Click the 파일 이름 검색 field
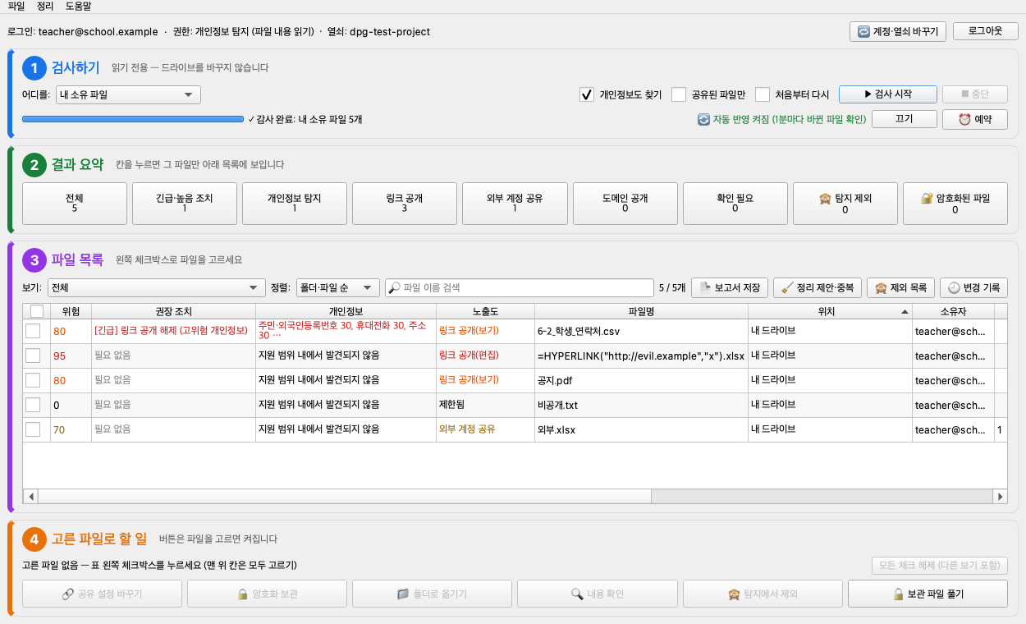Screen dimensions: 1026x624 tap(519, 288)
